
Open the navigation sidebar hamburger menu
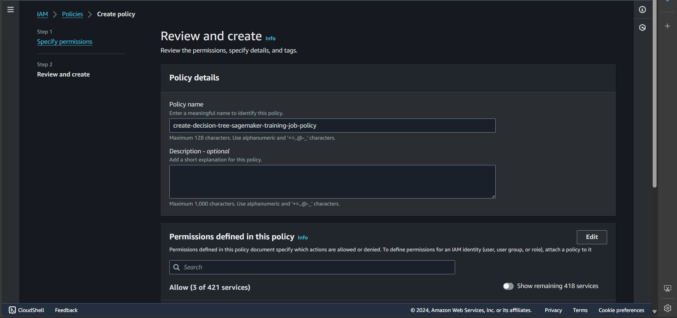(10, 10)
